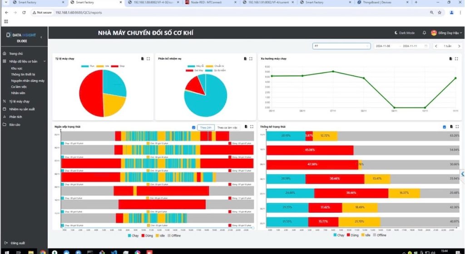Fullscreen the Phân bổ nhiệm vụ chart
The width and height of the screenshot is (465, 254).
point(251,59)
